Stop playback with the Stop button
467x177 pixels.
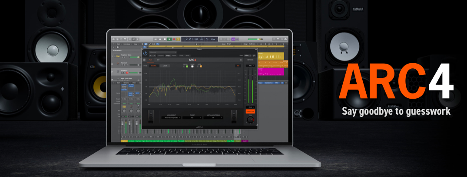pyautogui.click(x=165, y=39)
